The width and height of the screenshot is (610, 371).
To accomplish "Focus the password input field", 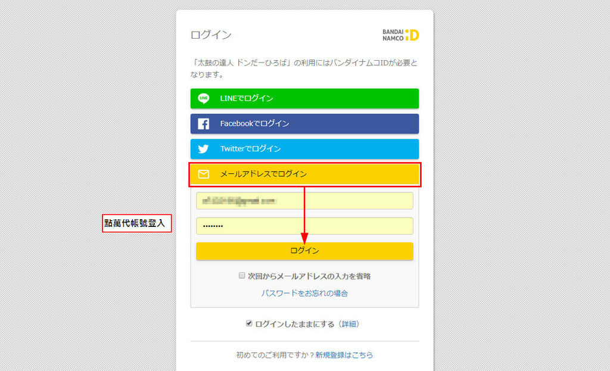I will pyautogui.click(x=304, y=226).
